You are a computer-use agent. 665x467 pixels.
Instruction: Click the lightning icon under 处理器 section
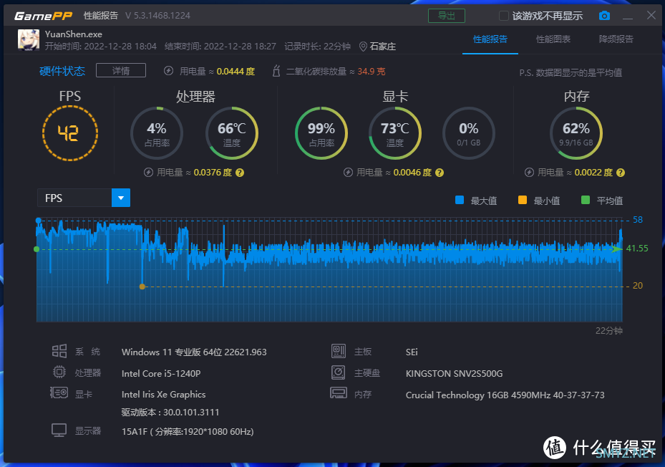click(x=148, y=173)
